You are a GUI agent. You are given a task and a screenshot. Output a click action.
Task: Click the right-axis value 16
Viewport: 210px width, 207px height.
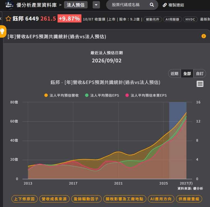pos(198,102)
